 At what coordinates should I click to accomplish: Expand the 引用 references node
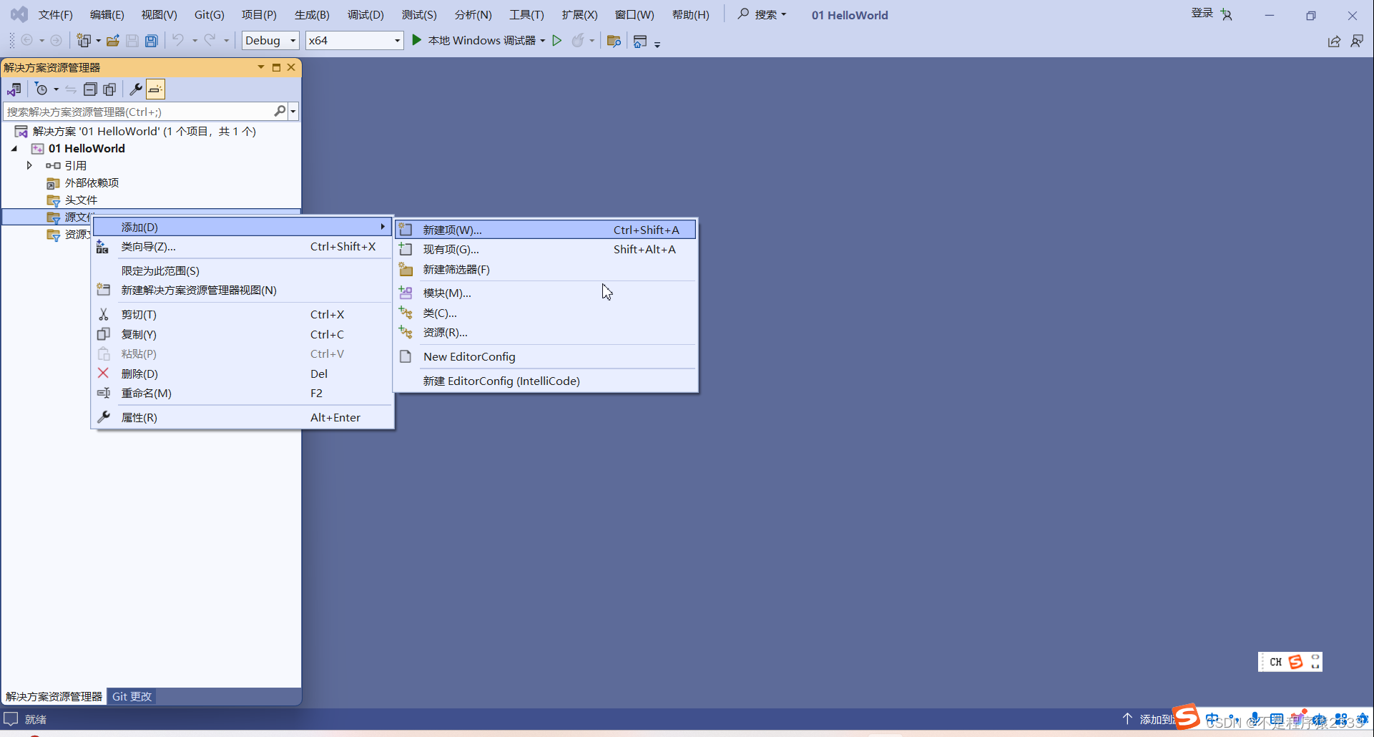pyautogui.click(x=29, y=165)
